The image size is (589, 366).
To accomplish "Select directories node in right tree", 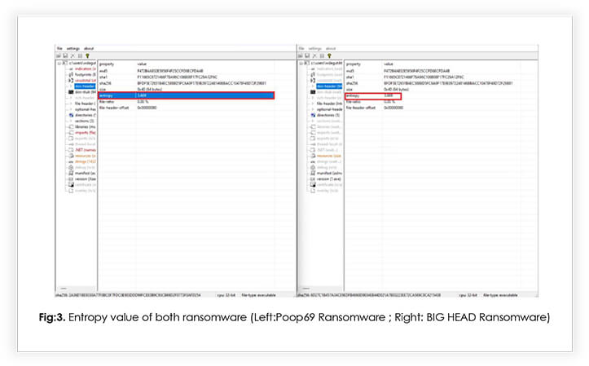I will 328,115.
